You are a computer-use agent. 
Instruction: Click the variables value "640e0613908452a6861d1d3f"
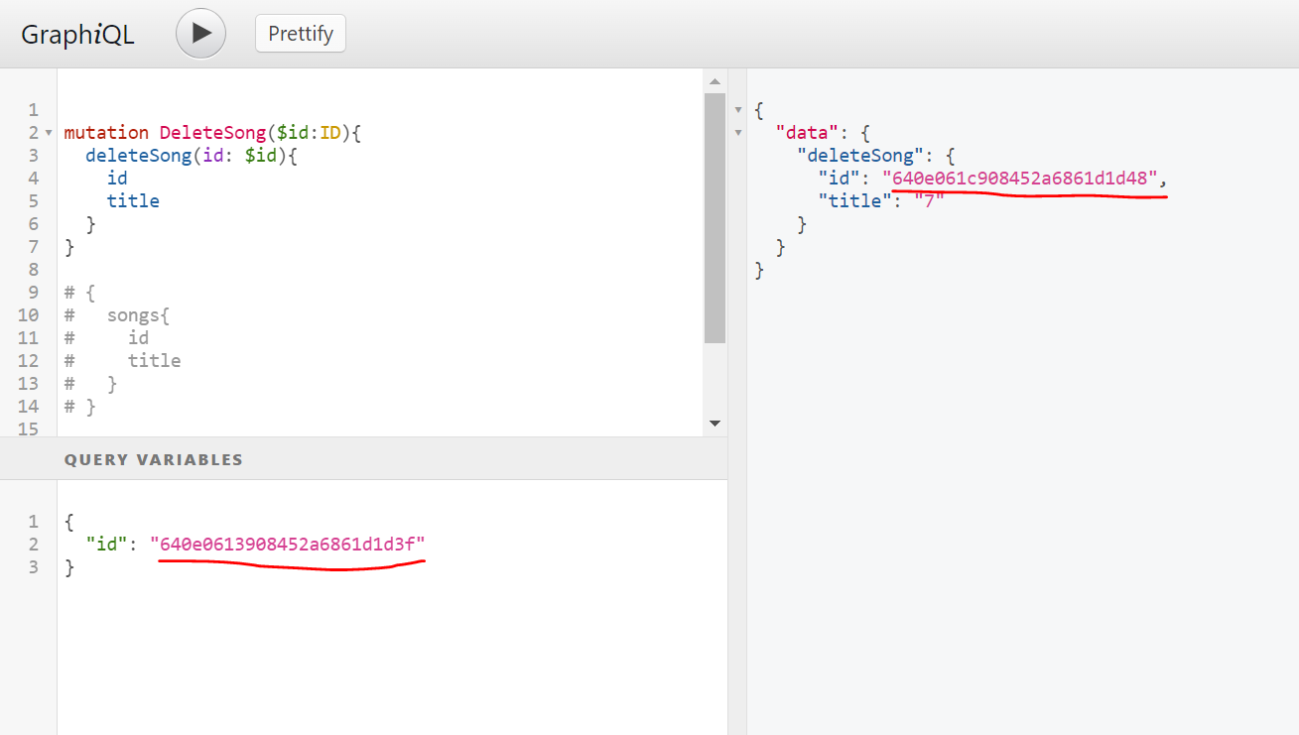pos(288,544)
